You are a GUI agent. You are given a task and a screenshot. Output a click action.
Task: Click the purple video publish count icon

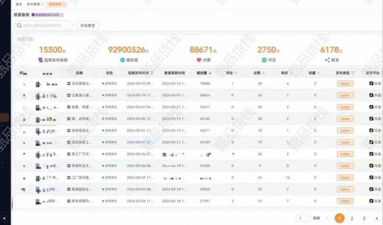pyautogui.click(x=40, y=60)
